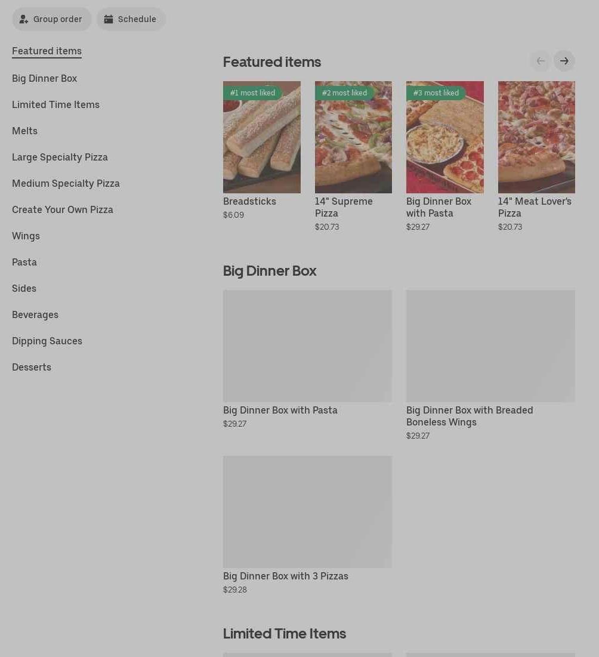Open the Breadsticks featured item photo
Screen dimensions: 599x657
(x=261, y=137)
